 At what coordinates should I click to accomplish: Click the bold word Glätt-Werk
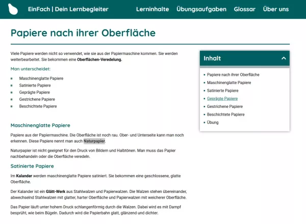coord(56,191)
